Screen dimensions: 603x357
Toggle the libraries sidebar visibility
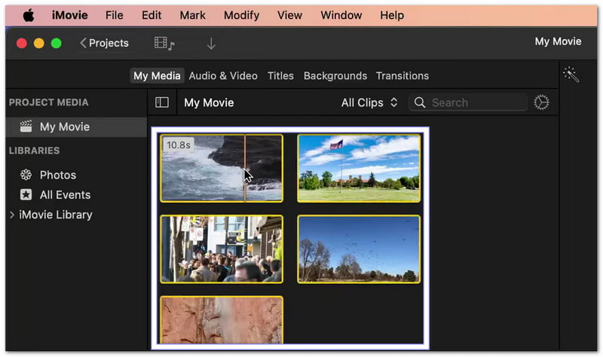(x=161, y=102)
